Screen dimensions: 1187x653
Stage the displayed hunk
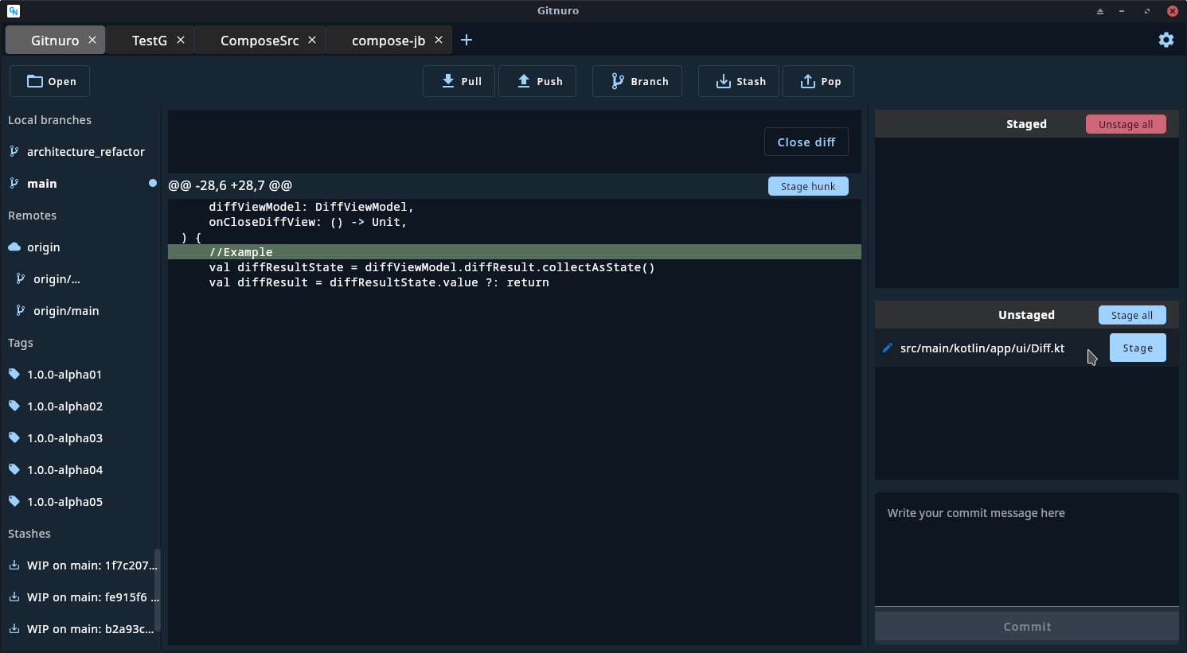tap(808, 186)
